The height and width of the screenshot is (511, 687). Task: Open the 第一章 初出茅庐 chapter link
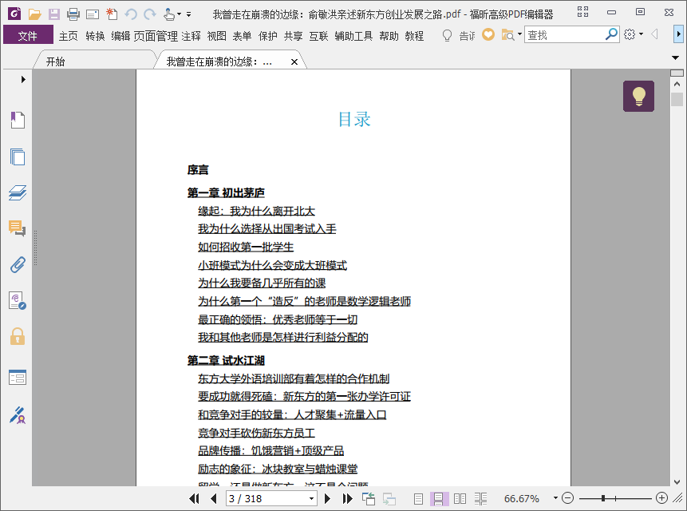coord(226,193)
